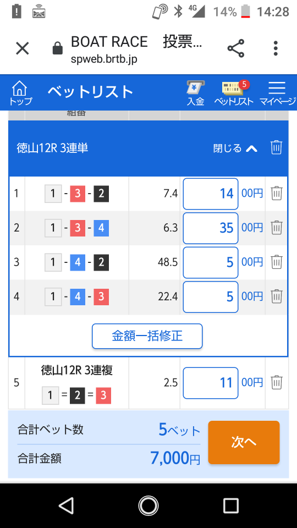Tap browser share icon
This screenshot has width=297, height=528.
(x=236, y=48)
